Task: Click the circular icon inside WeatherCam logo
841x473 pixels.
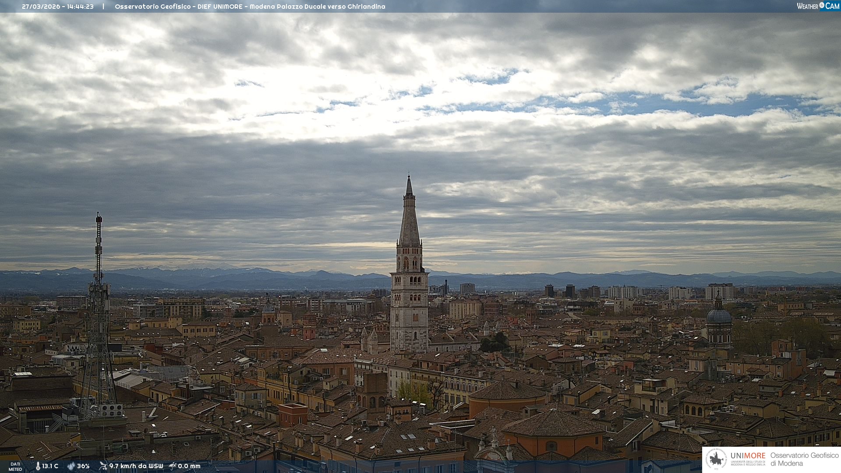Action: [x=822, y=5]
